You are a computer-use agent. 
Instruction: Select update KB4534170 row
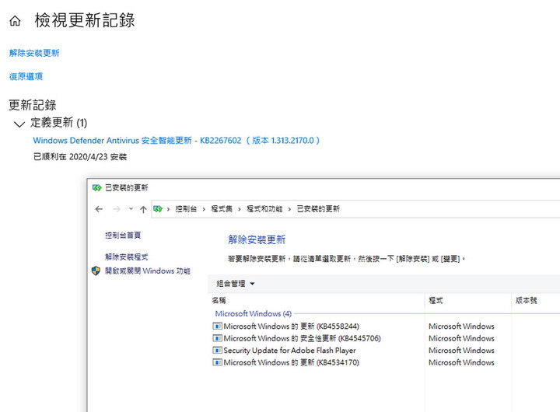tap(291, 363)
